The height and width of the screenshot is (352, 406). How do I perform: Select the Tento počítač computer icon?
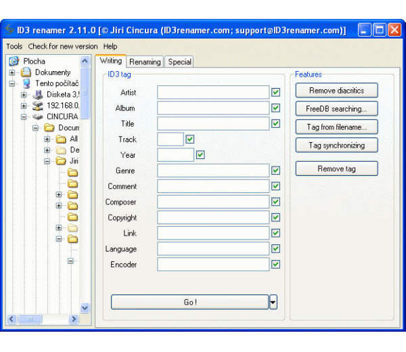[x=26, y=83]
